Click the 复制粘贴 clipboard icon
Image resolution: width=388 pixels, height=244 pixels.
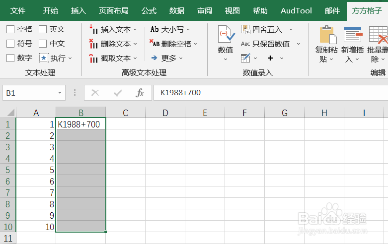click(327, 35)
